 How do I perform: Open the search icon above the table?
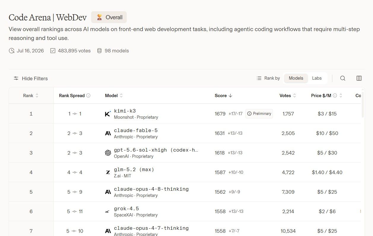[x=343, y=78]
